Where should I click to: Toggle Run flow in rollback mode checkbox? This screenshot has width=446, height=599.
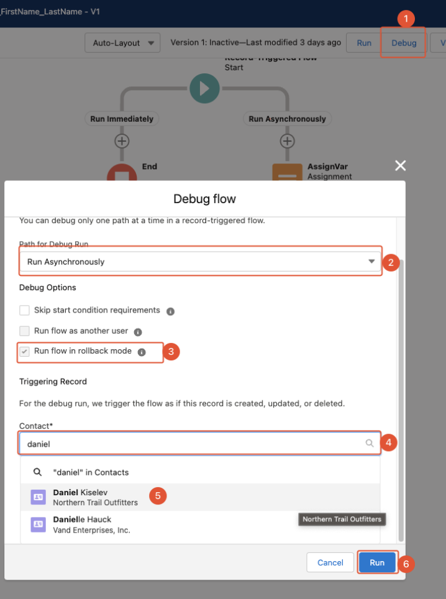[x=25, y=352]
